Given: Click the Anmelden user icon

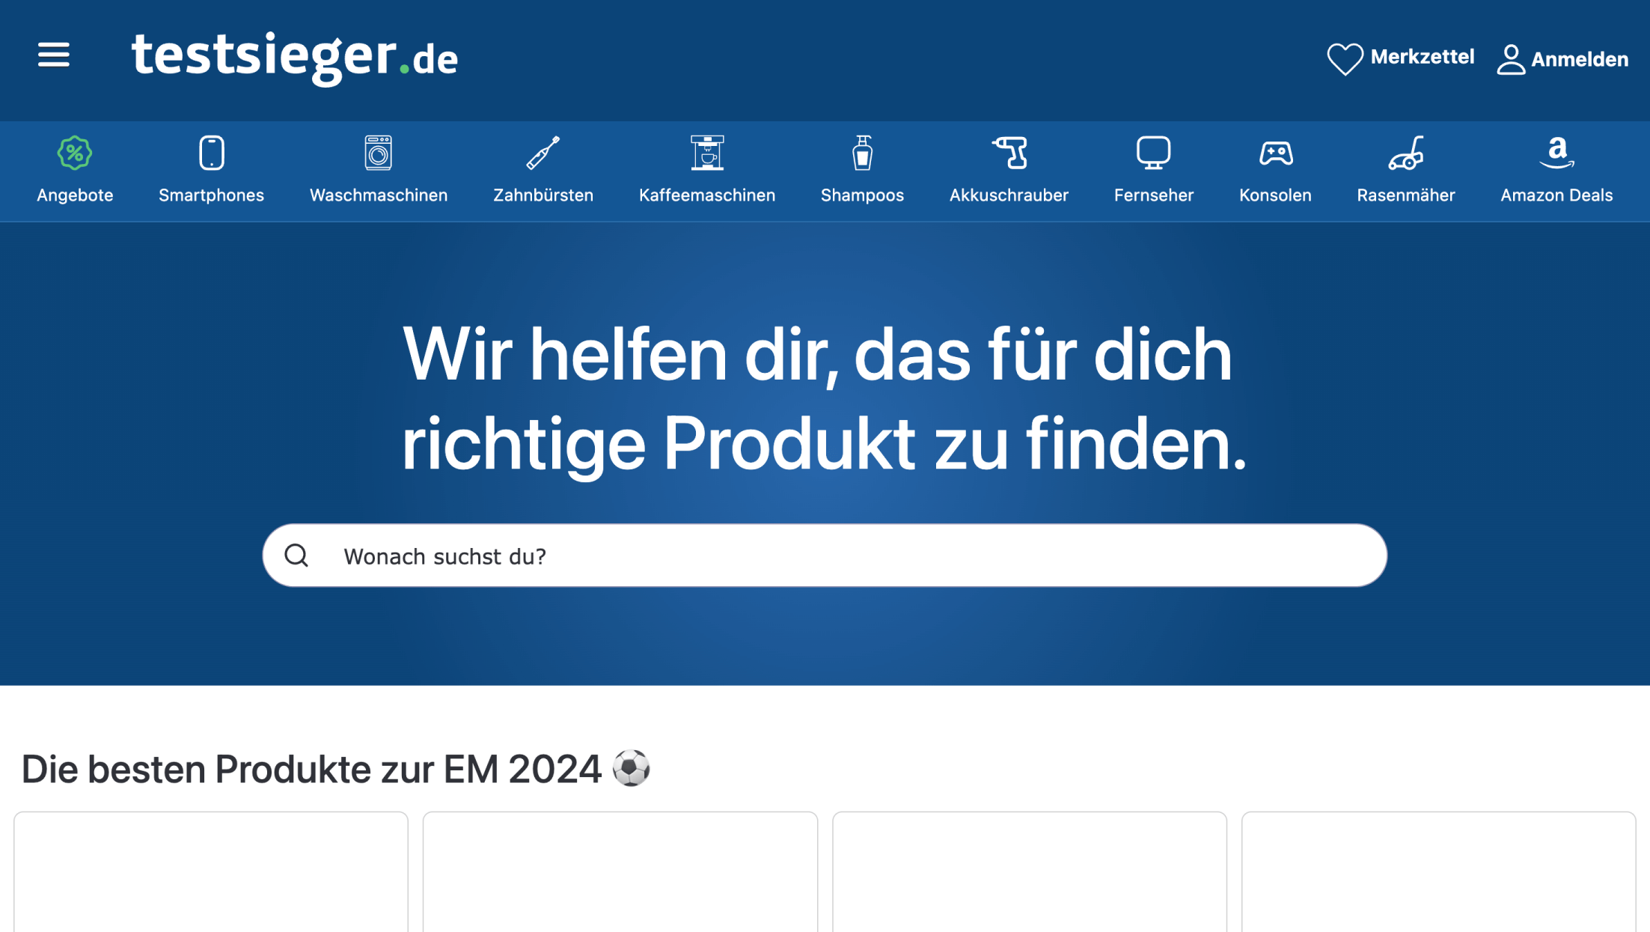Looking at the screenshot, I should pos(1511,60).
